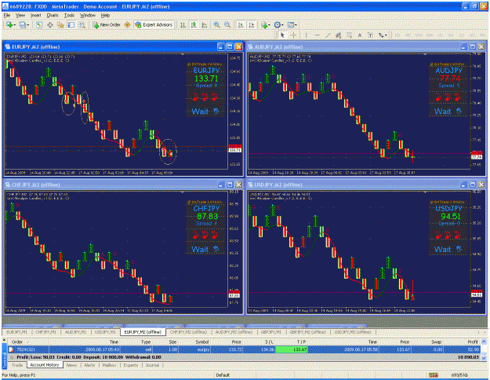Select the vertical line drawing tool
490x380 pixels.
tap(307, 35)
